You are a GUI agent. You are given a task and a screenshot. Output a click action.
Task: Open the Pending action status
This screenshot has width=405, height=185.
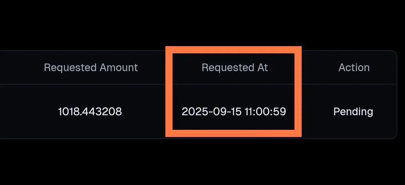click(353, 112)
